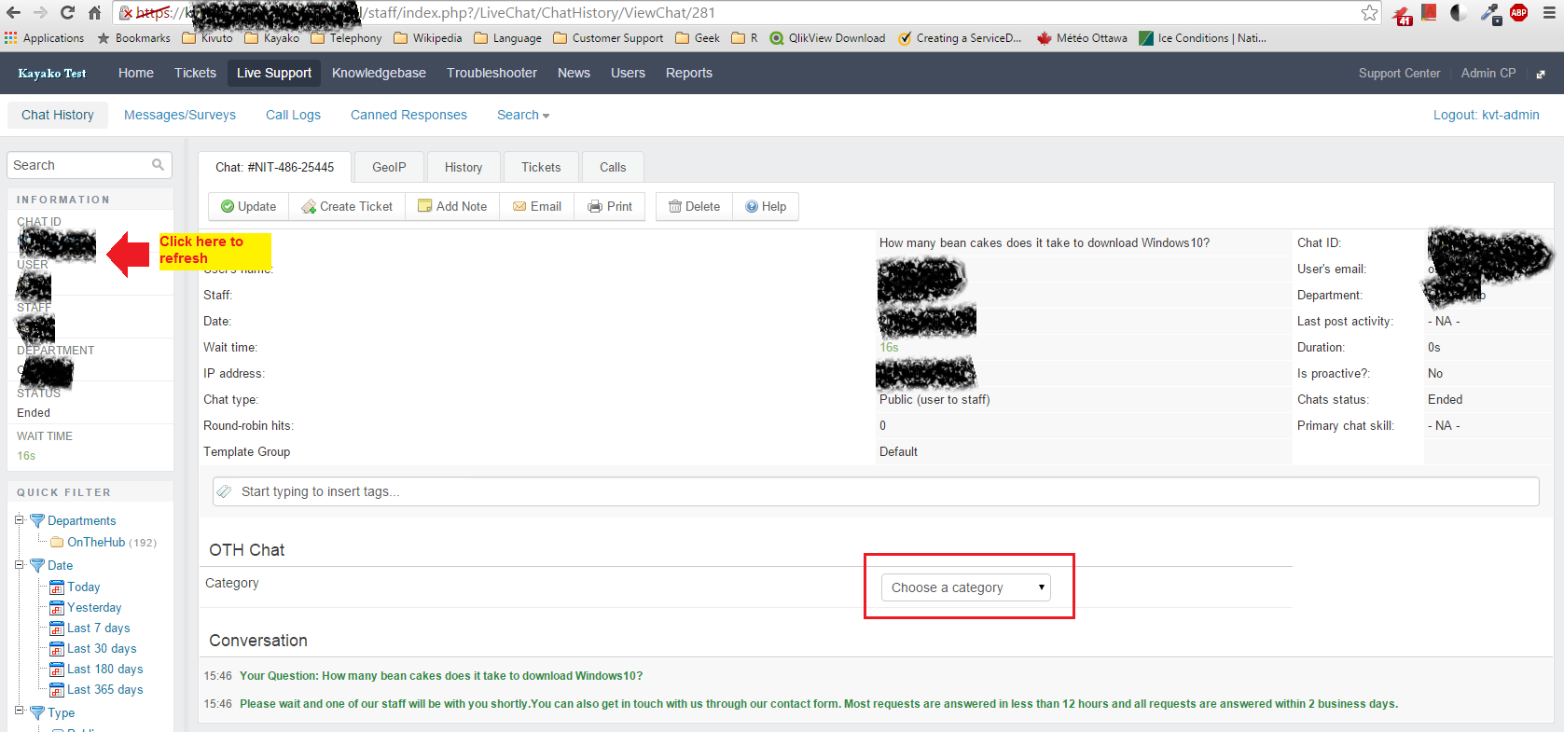Filter chats by Last 7 days
Screen dimensions: 1564x732
(x=98, y=628)
